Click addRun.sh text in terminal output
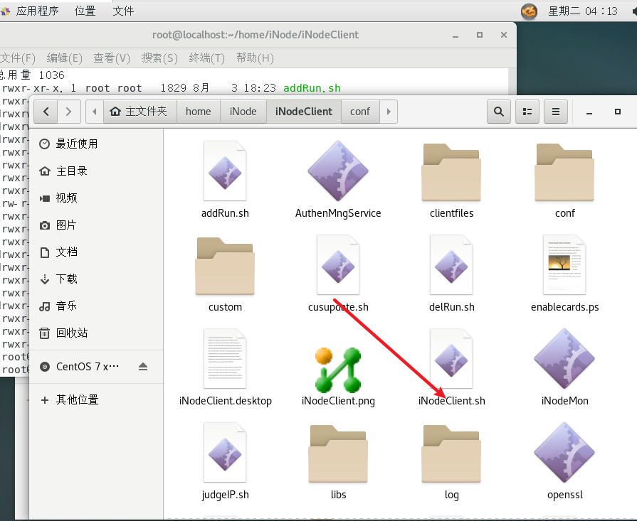637x521 pixels. click(312, 88)
